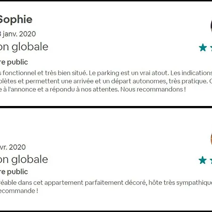Click the first teal star in Sophie's review
This screenshot has height=212, width=212.
pos(203,48)
